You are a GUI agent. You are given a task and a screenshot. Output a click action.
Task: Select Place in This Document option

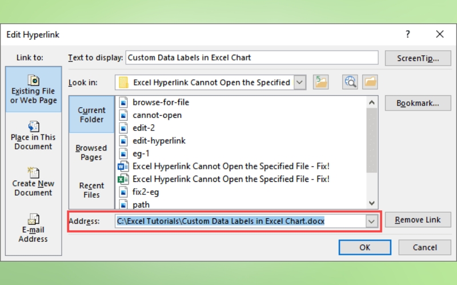pyautogui.click(x=33, y=136)
